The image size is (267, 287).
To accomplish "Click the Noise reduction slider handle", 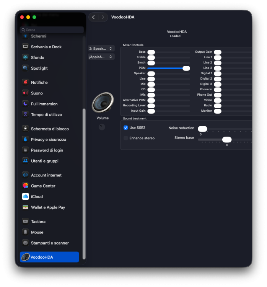I will (x=202, y=129).
